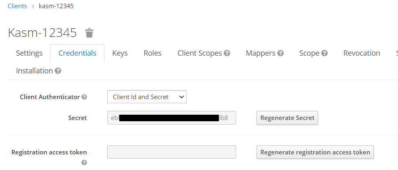
Task: Click the Mappers tab help icon
Action: point(280,53)
